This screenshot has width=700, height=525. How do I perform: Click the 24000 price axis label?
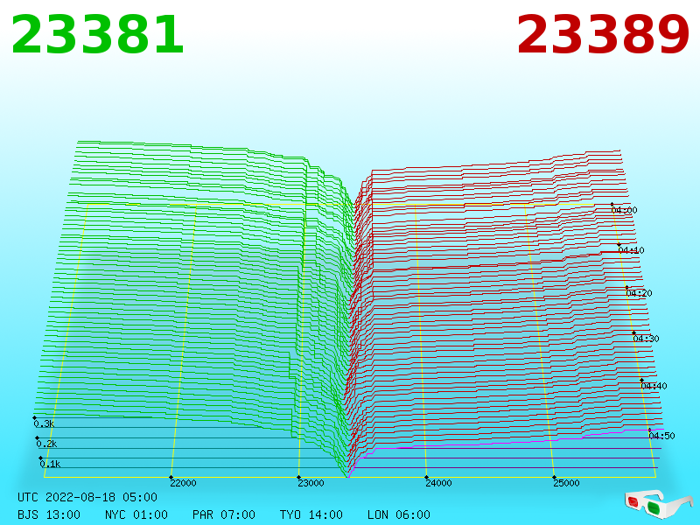438,483
